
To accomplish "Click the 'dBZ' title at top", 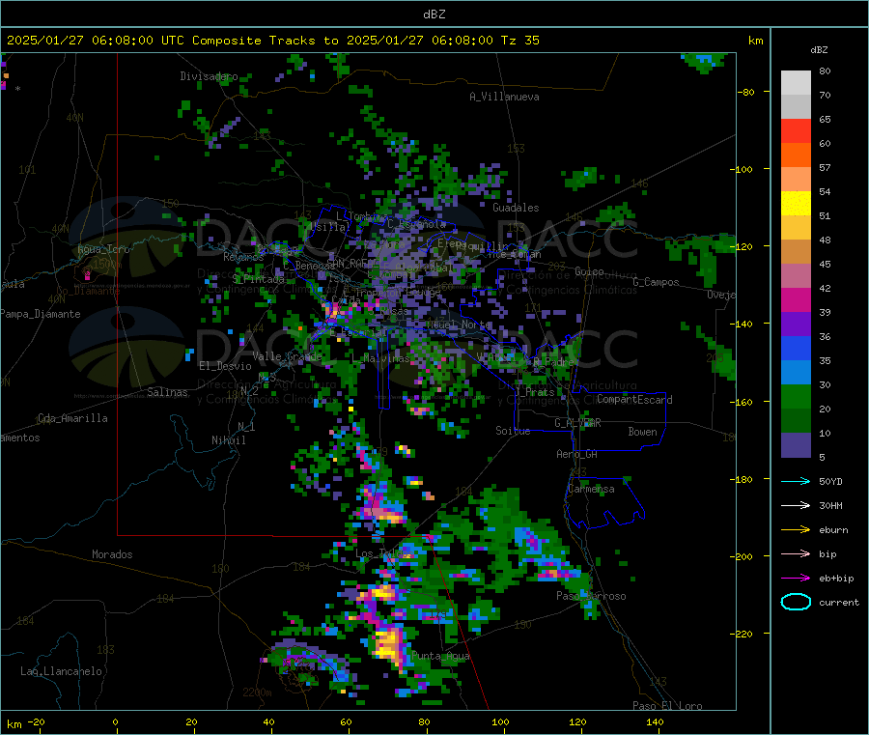I will [x=434, y=14].
